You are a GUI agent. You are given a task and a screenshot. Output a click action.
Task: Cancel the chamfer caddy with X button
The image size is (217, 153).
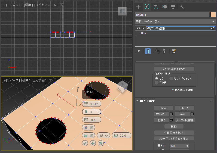[x=101, y=143]
